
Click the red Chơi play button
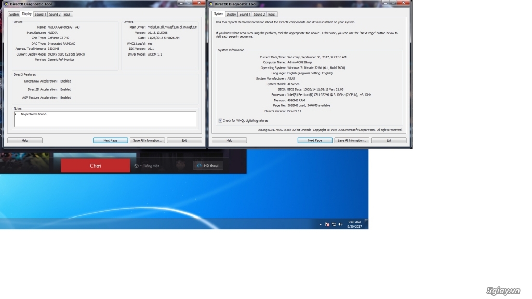tap(96, 166)
